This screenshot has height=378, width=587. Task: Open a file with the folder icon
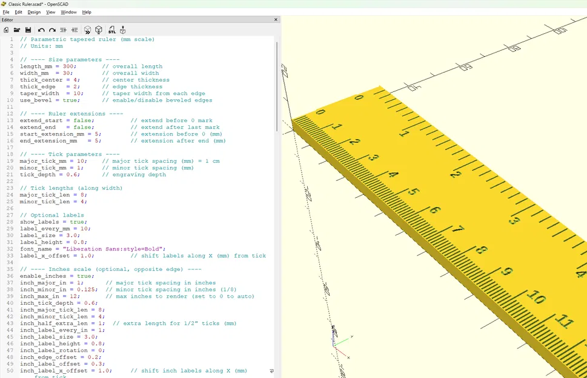tap(17, 30)
